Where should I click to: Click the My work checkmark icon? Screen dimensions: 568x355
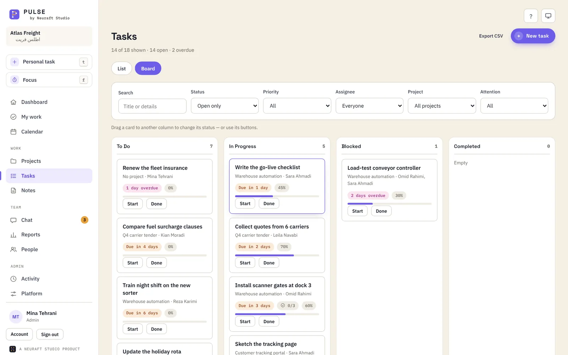[13, 117]
